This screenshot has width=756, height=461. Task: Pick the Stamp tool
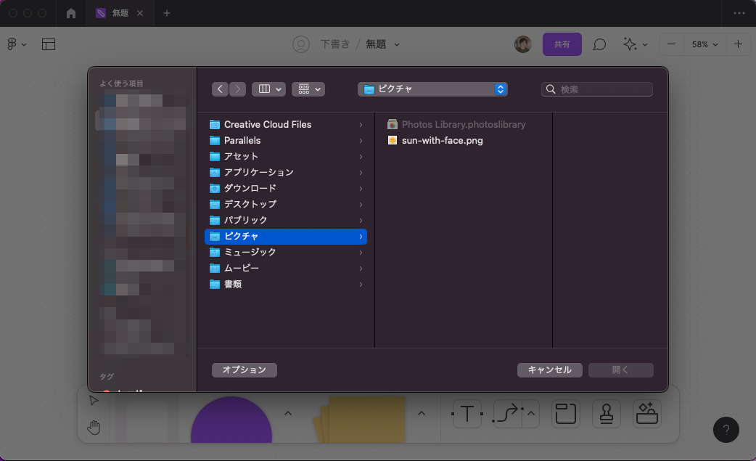tap(606, 413)
